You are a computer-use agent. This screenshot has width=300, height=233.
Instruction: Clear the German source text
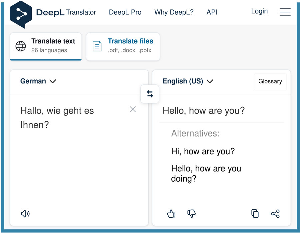point(133,109)
